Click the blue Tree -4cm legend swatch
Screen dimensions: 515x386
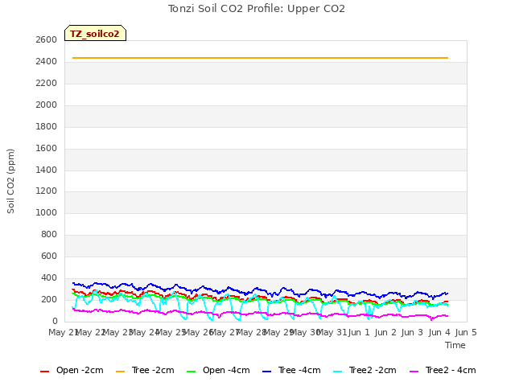[x=266, y=372]
